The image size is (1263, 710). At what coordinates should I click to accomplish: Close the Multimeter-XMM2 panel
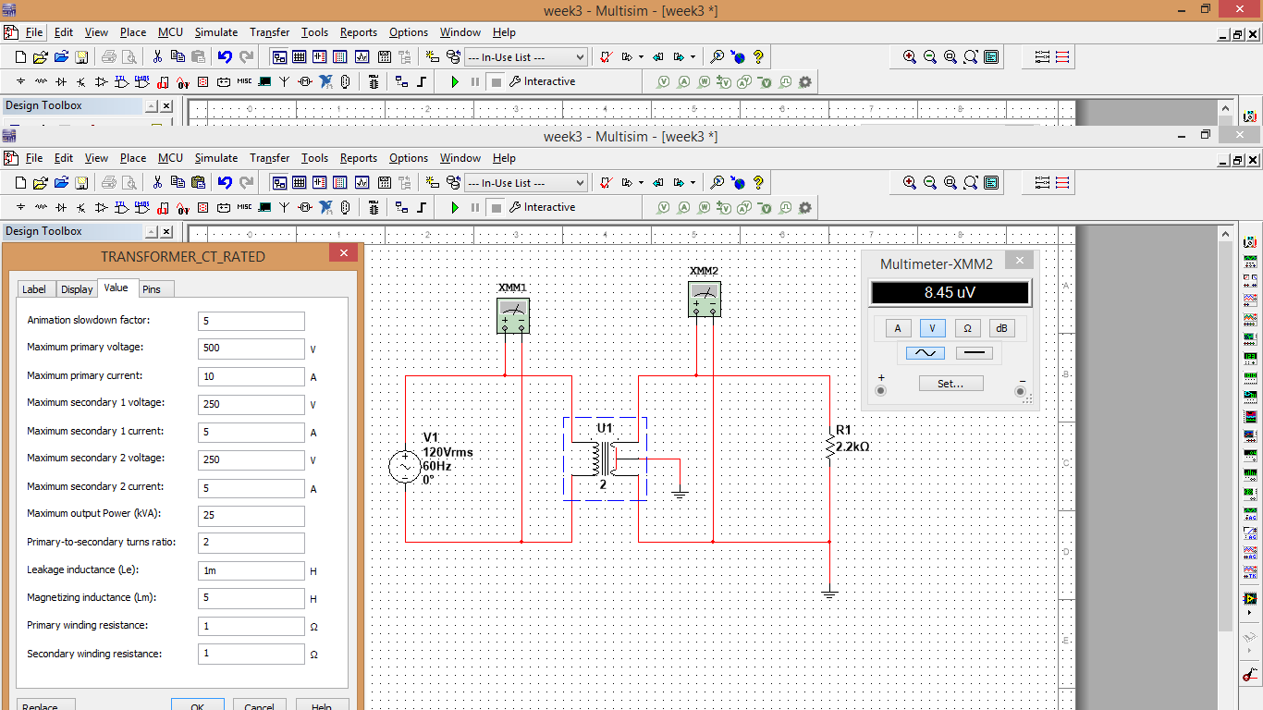[x=1020, y=261]
